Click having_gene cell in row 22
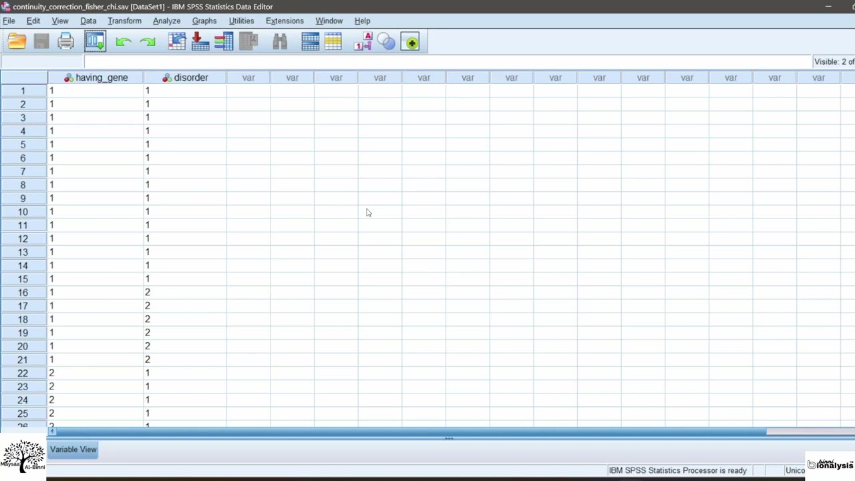855x481 pixels. [x=96, y=373]
